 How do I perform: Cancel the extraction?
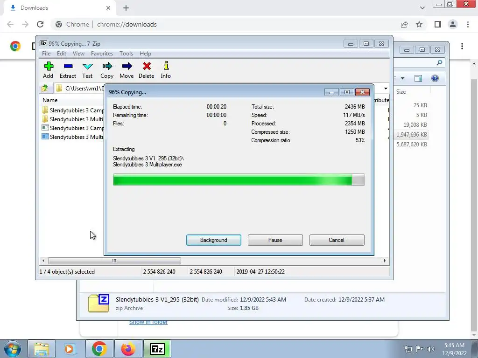(337, 240)
